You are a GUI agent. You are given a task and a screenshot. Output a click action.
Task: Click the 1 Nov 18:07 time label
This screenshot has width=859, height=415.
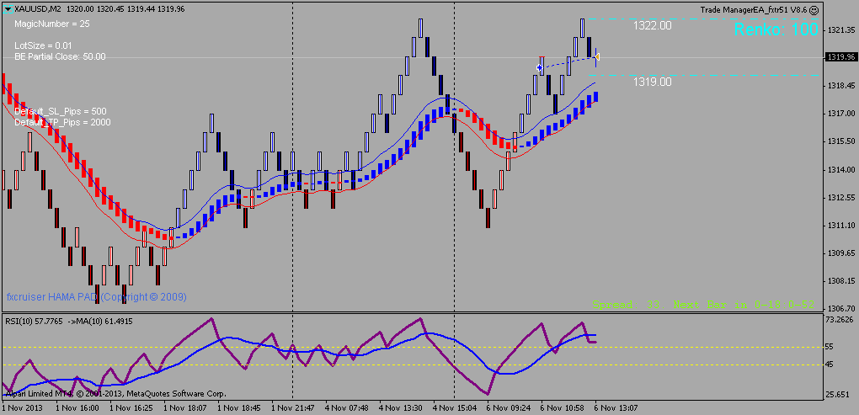[x=186, y=408]
